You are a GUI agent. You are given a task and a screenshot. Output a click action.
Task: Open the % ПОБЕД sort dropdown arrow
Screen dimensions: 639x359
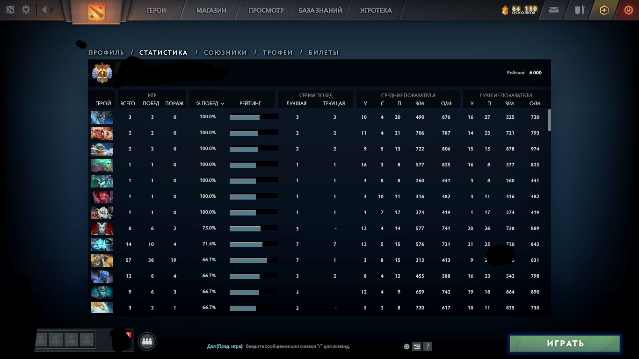click(223, 104)
